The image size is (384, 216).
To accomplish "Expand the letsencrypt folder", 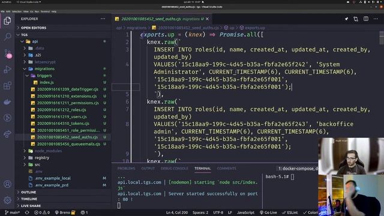I will (x=63, y=62).
